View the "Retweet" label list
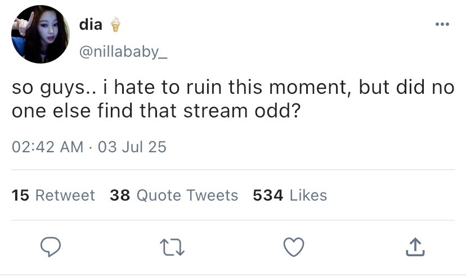Screen dimensions: 466x277 [65, 196]
